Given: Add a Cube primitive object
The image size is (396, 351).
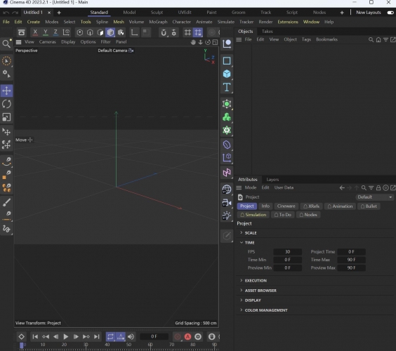Looking at the screenshot, I should (x=227, y=74).
